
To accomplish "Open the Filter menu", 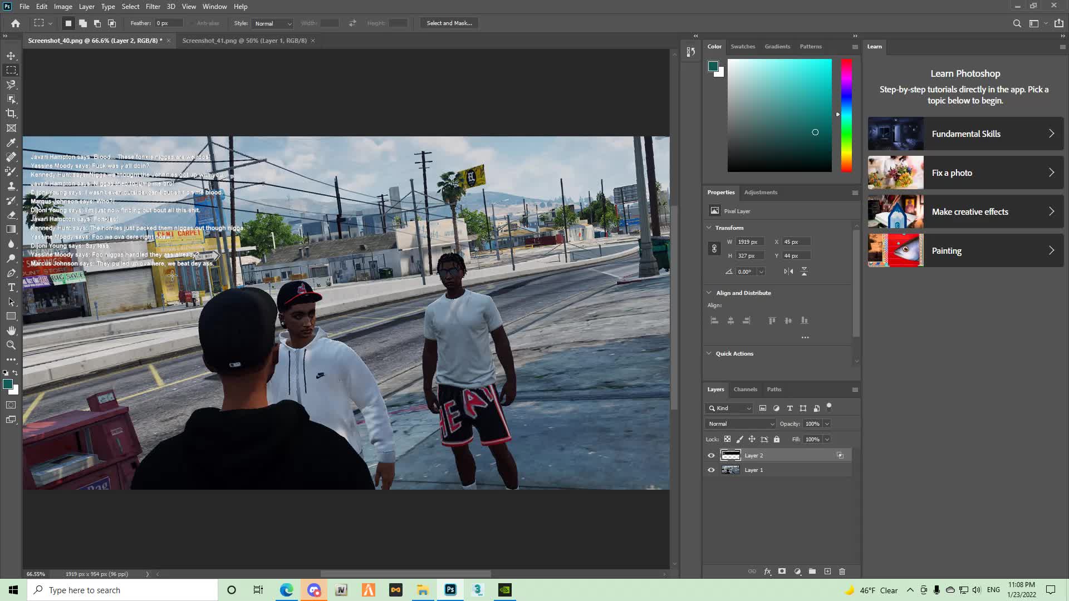I will (x=153, y=7).
